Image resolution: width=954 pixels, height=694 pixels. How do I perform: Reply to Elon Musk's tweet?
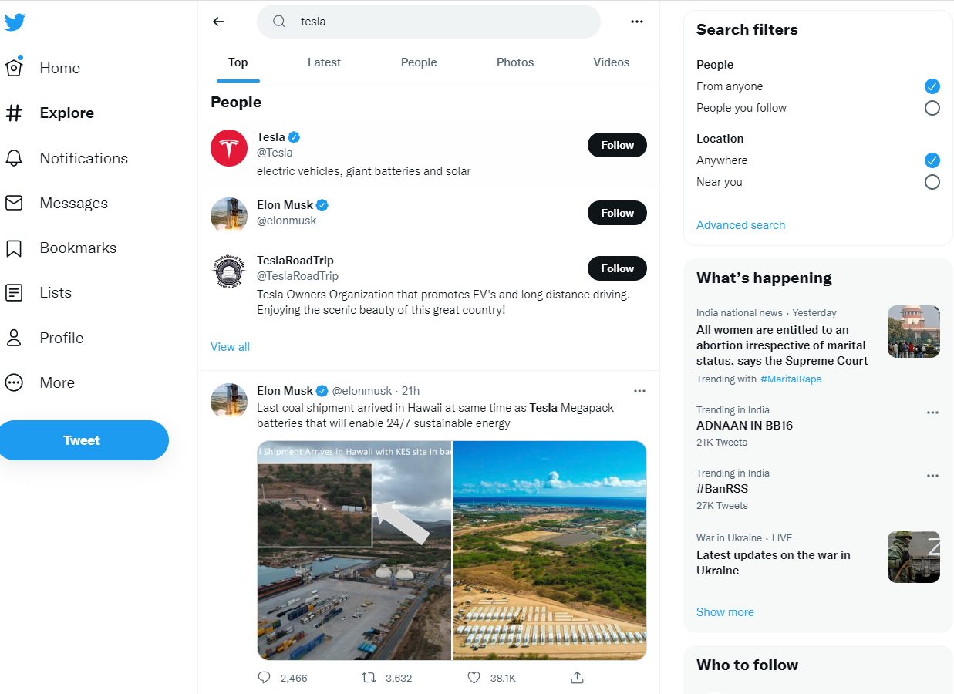point(265,678)
